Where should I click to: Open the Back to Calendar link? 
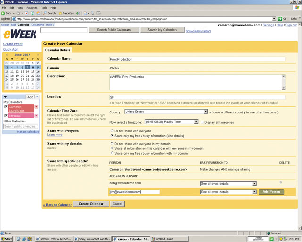point(58,205)
